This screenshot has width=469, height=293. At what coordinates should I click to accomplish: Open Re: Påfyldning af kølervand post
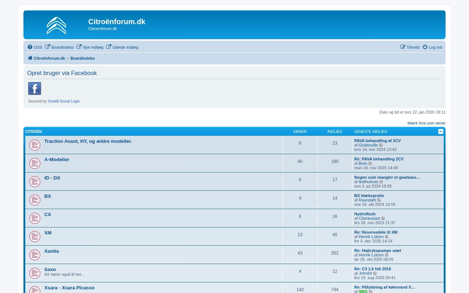pyautogui.click(x=385, y=287)
